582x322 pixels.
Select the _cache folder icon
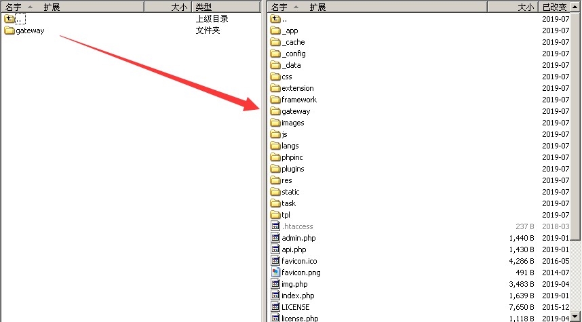click(x=275, y=42)
